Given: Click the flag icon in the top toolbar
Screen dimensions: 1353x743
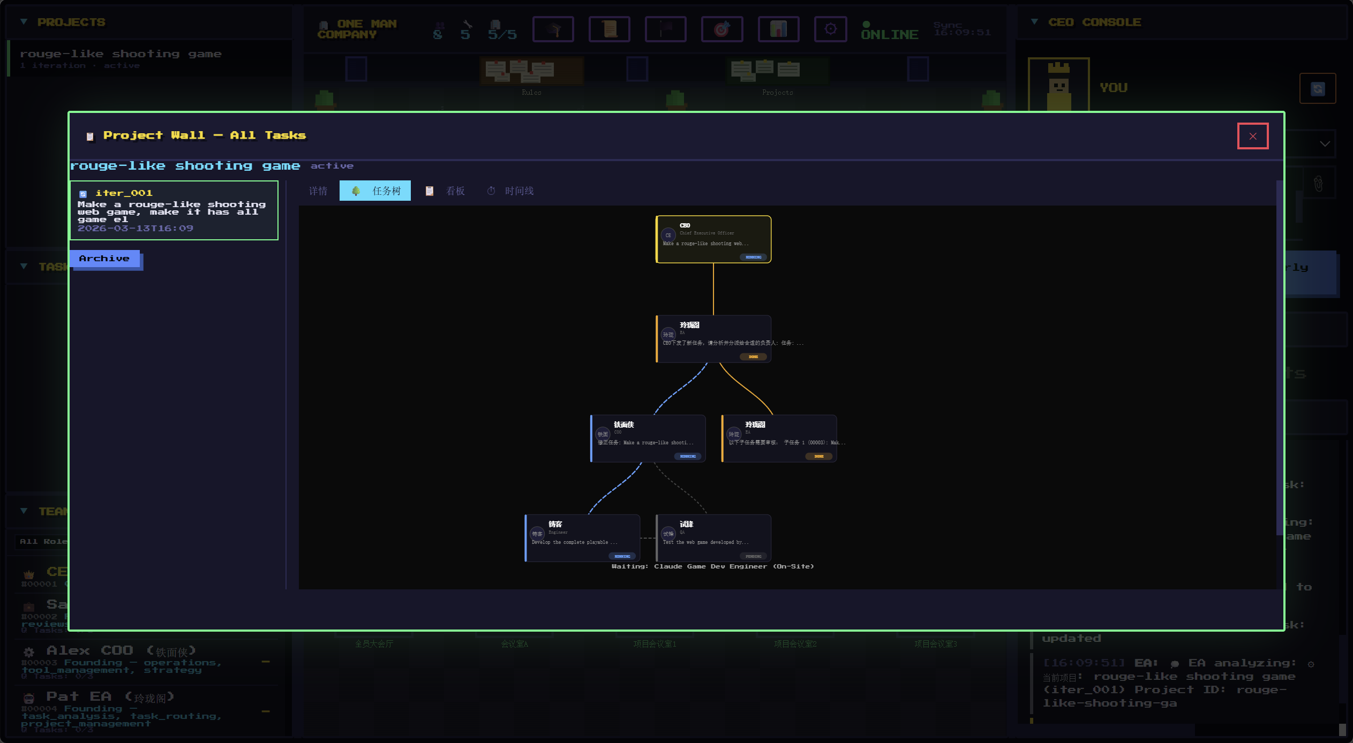Looking at the screenshot, I should click(x=665, y=29).
